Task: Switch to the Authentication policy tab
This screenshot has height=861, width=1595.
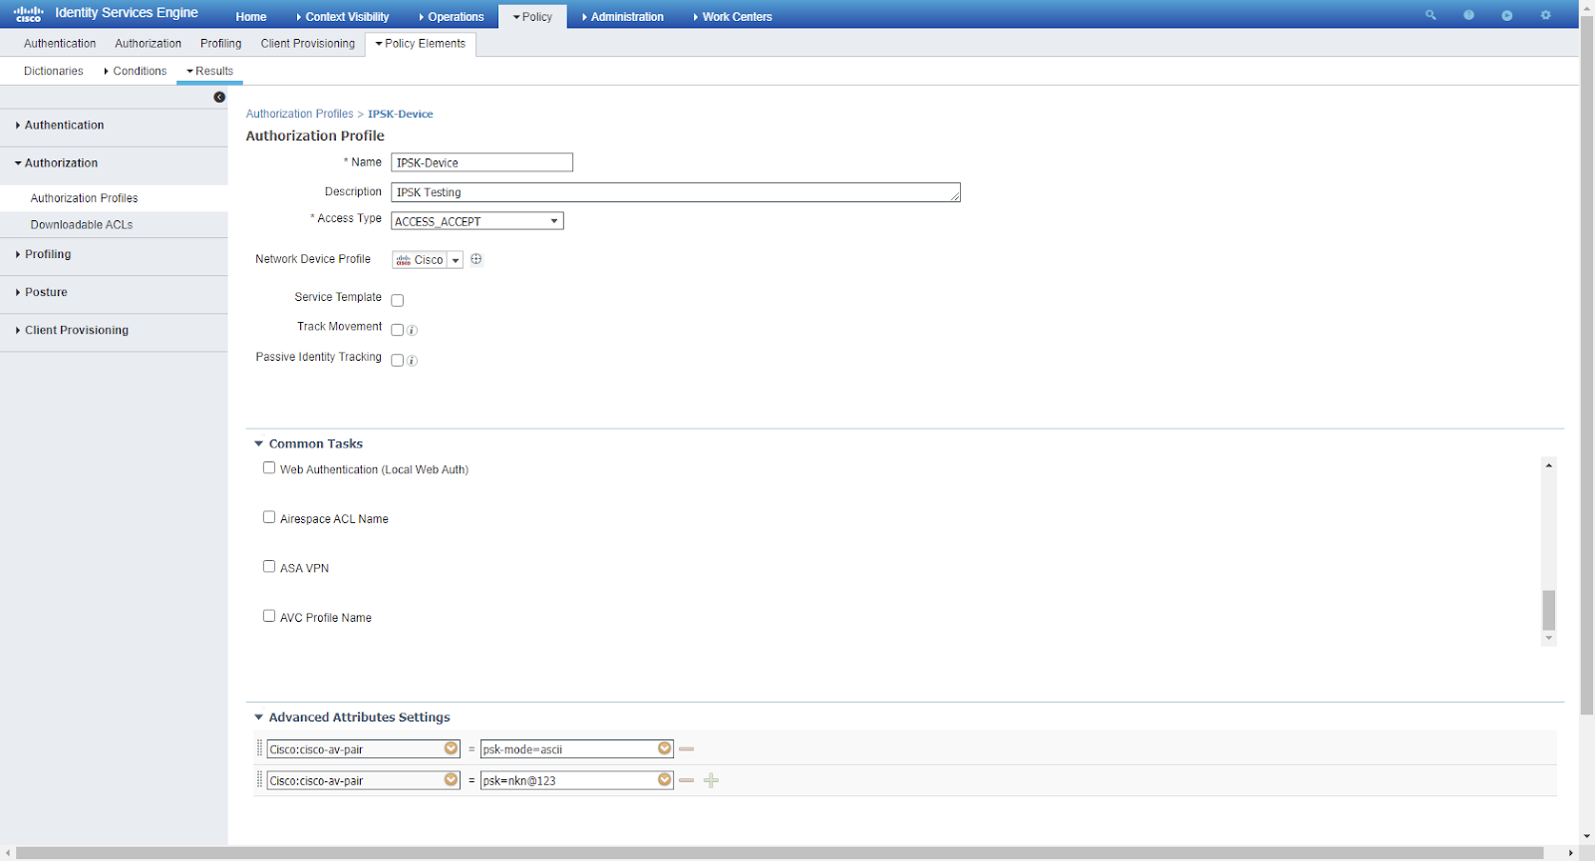Action: [x=60, y=44]
